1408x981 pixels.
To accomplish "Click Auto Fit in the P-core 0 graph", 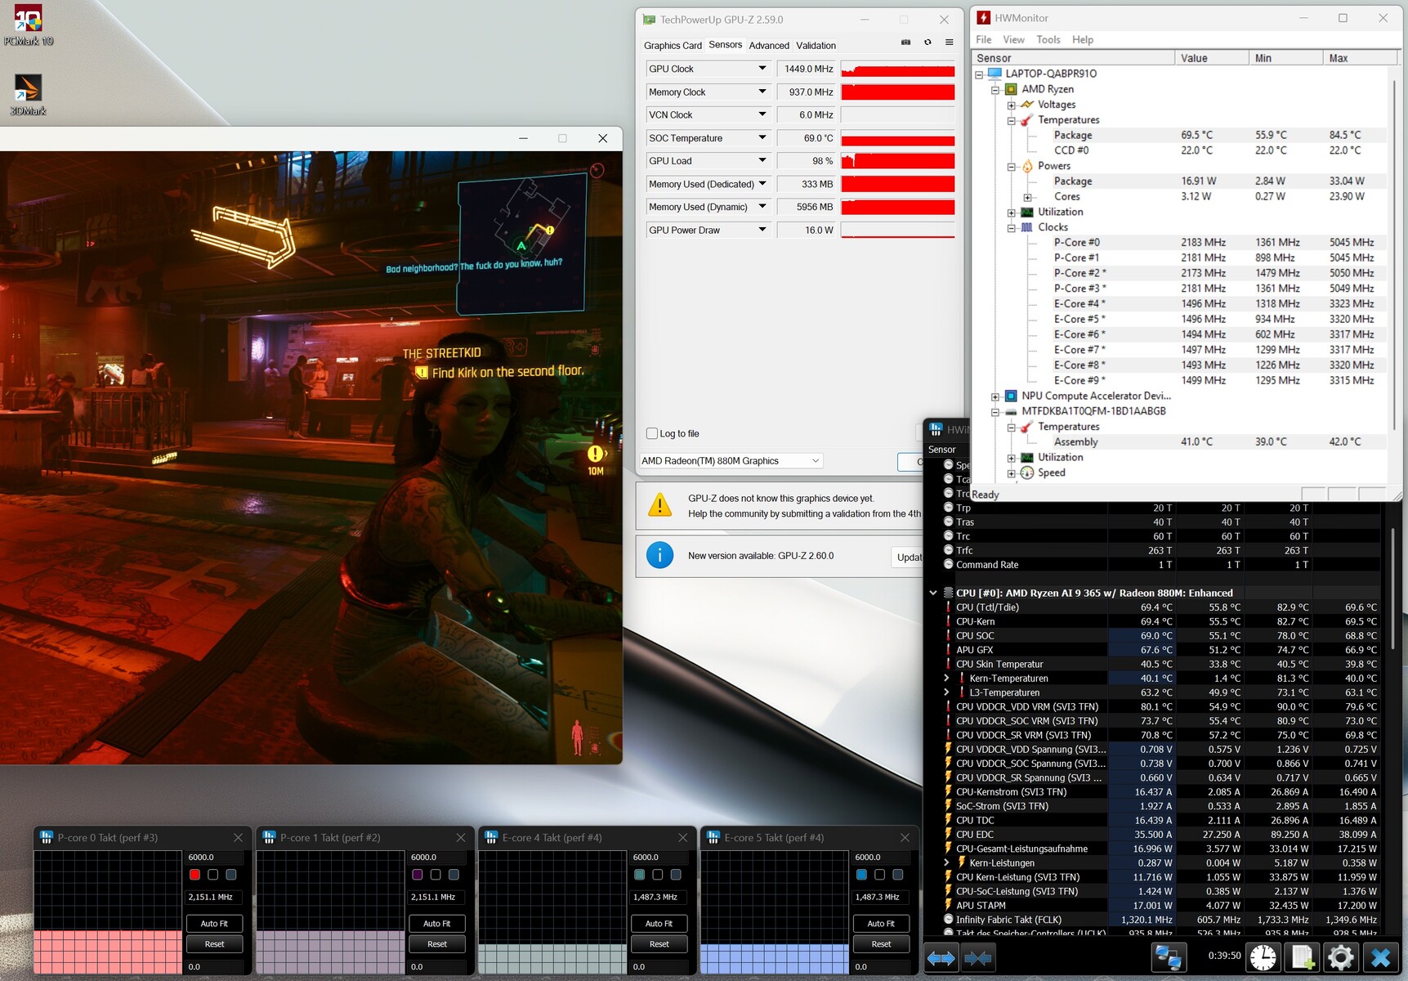I will [x=215, y=924].
